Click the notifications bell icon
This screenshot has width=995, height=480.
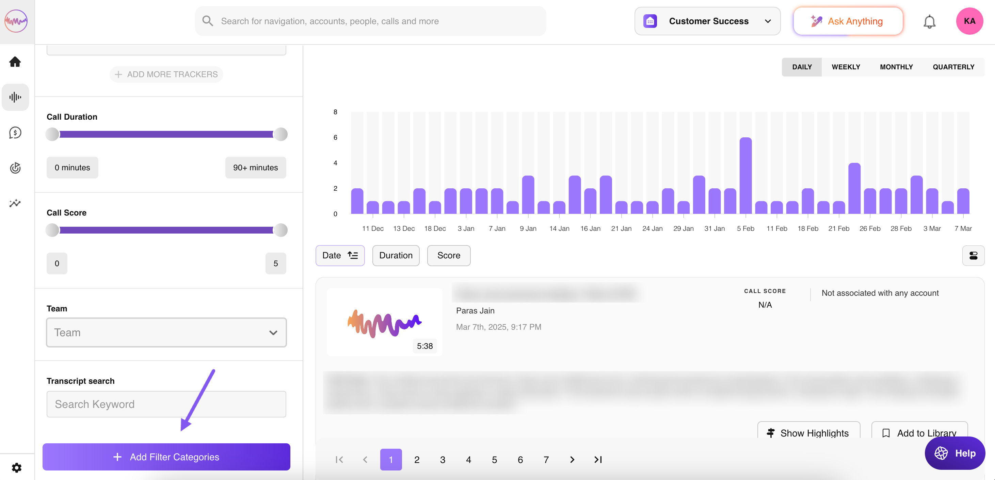[x=929, y=21]
